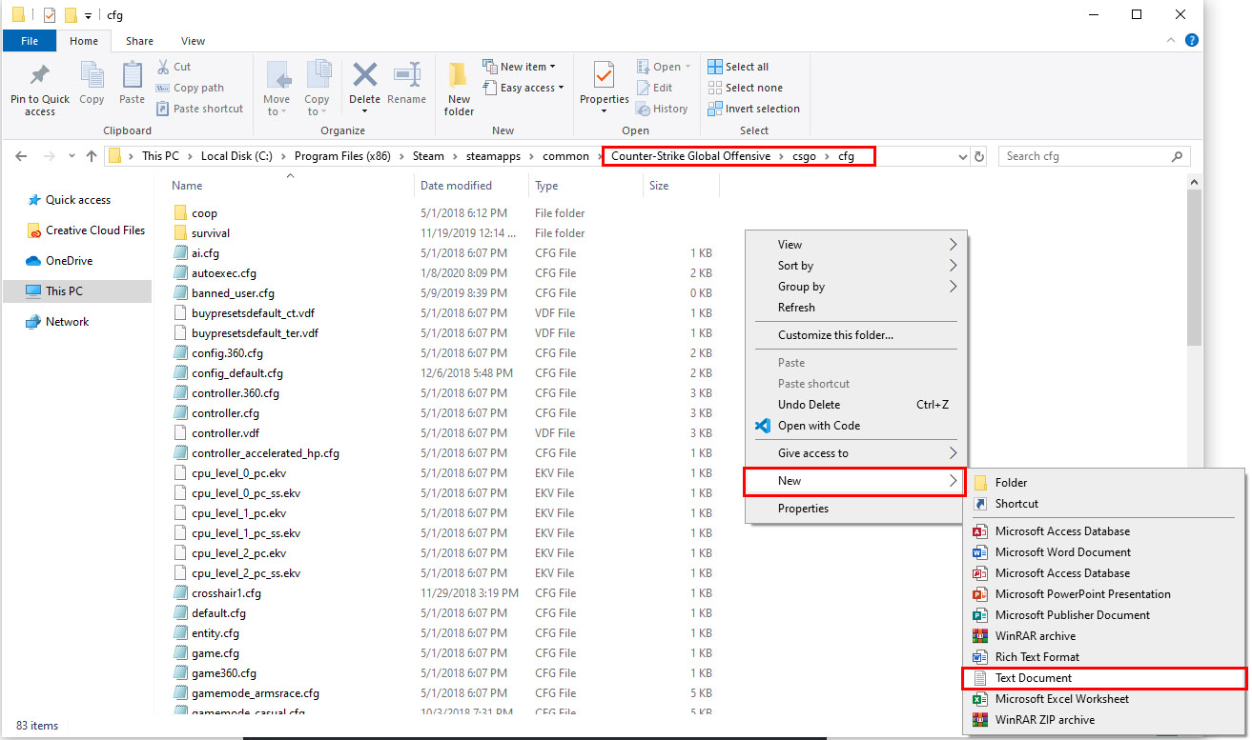The image size is (1252, 740).
Task: Open the Recent locations dropdown arrow
Action: [x=72, y=156]
